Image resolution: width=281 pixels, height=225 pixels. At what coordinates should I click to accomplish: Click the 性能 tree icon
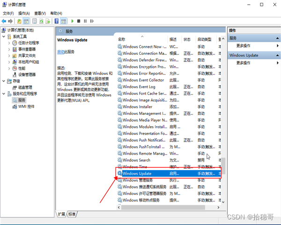(x=15, y=68)
